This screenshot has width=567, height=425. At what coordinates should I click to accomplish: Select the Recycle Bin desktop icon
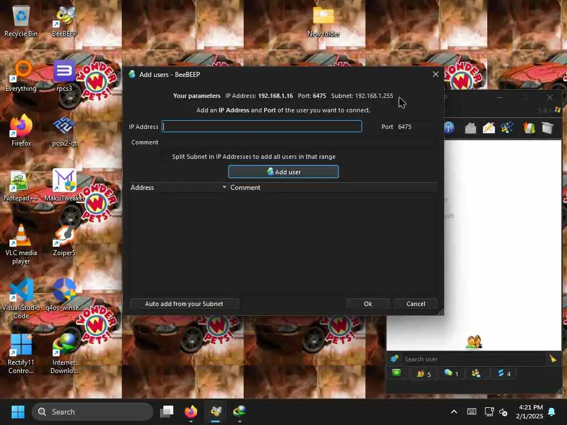point(21,21)
